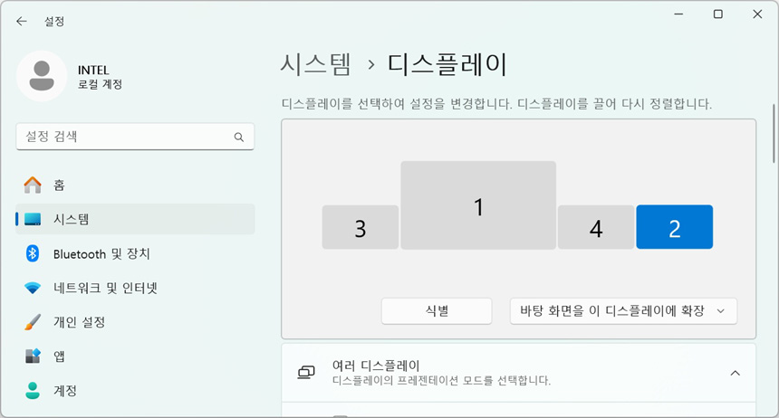Open the display extend mode dropdown

[623, 311]
